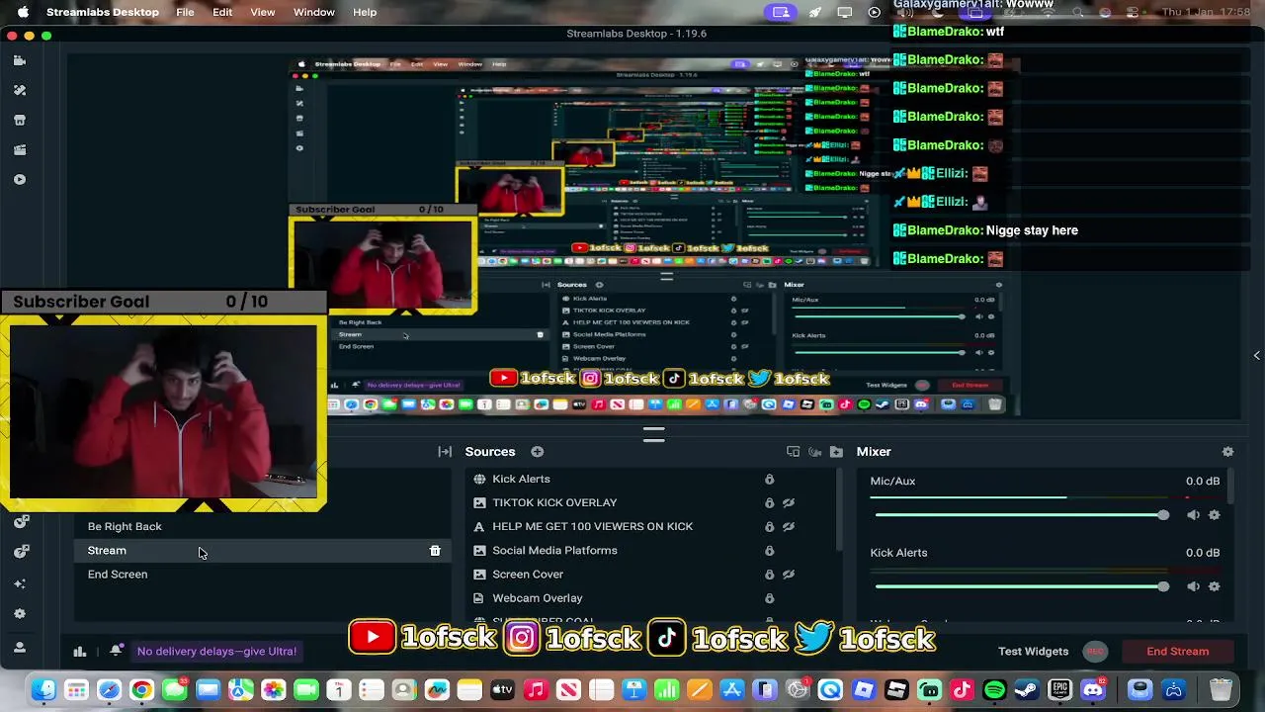Toggle lock on Screen Cover source
This screenshot has height=712, width=1265.
tap(769, 575)
